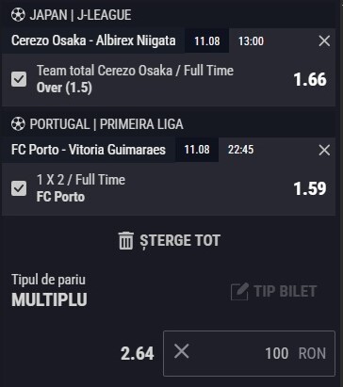The image size is (343, 387).
Task: Select the 1.59 odds value
Action: (x=310, y=188)
